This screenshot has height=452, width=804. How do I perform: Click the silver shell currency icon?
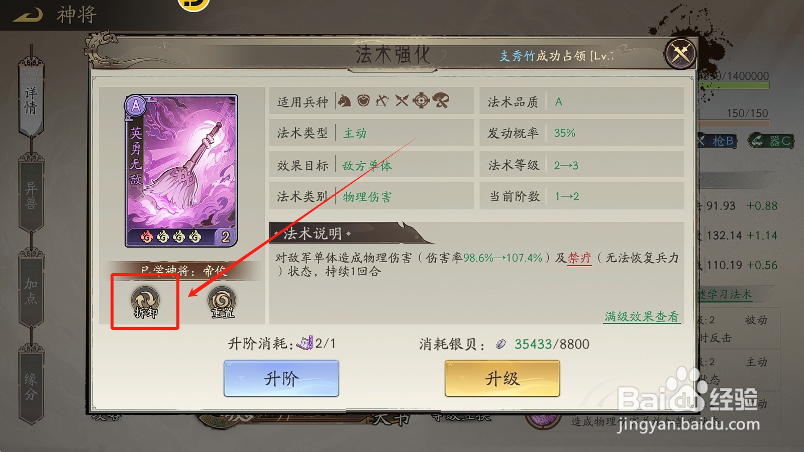(x=500, y=344)
